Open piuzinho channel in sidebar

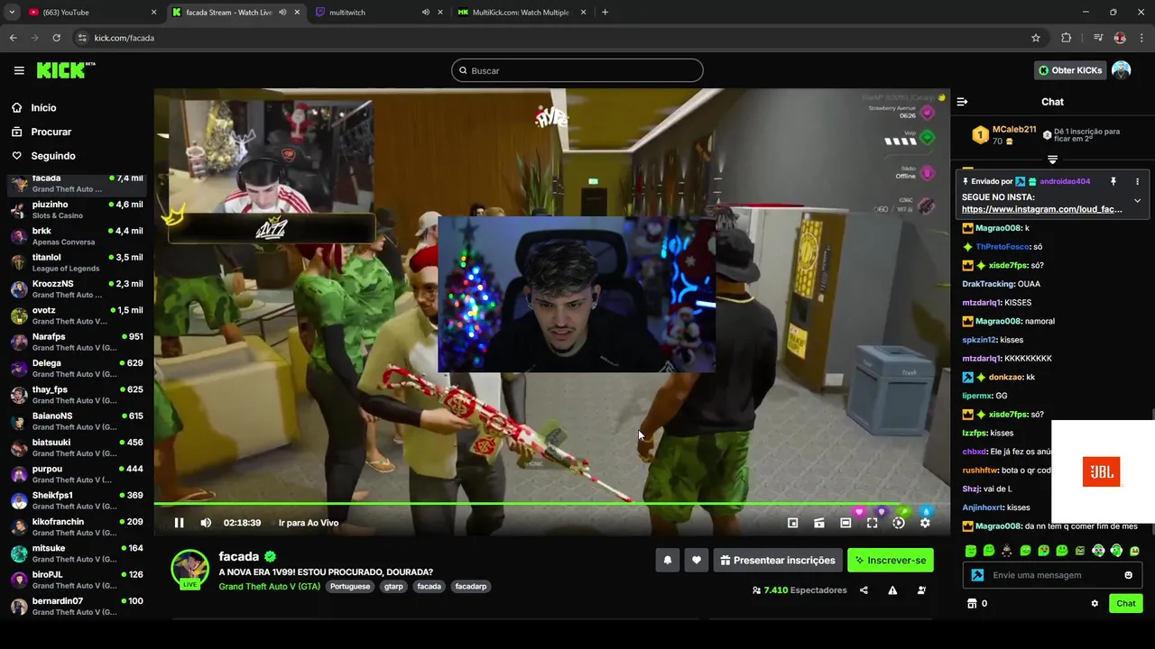pyautogui.click(x=77, y=210)
